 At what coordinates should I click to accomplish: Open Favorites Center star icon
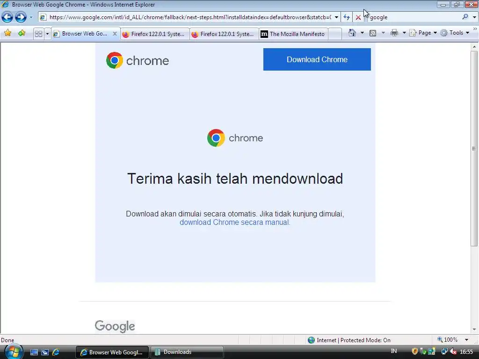(x=8, y=33)
